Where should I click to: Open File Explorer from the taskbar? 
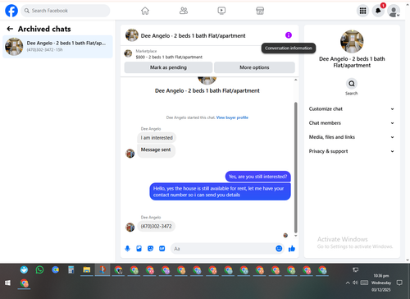[87, 270]
